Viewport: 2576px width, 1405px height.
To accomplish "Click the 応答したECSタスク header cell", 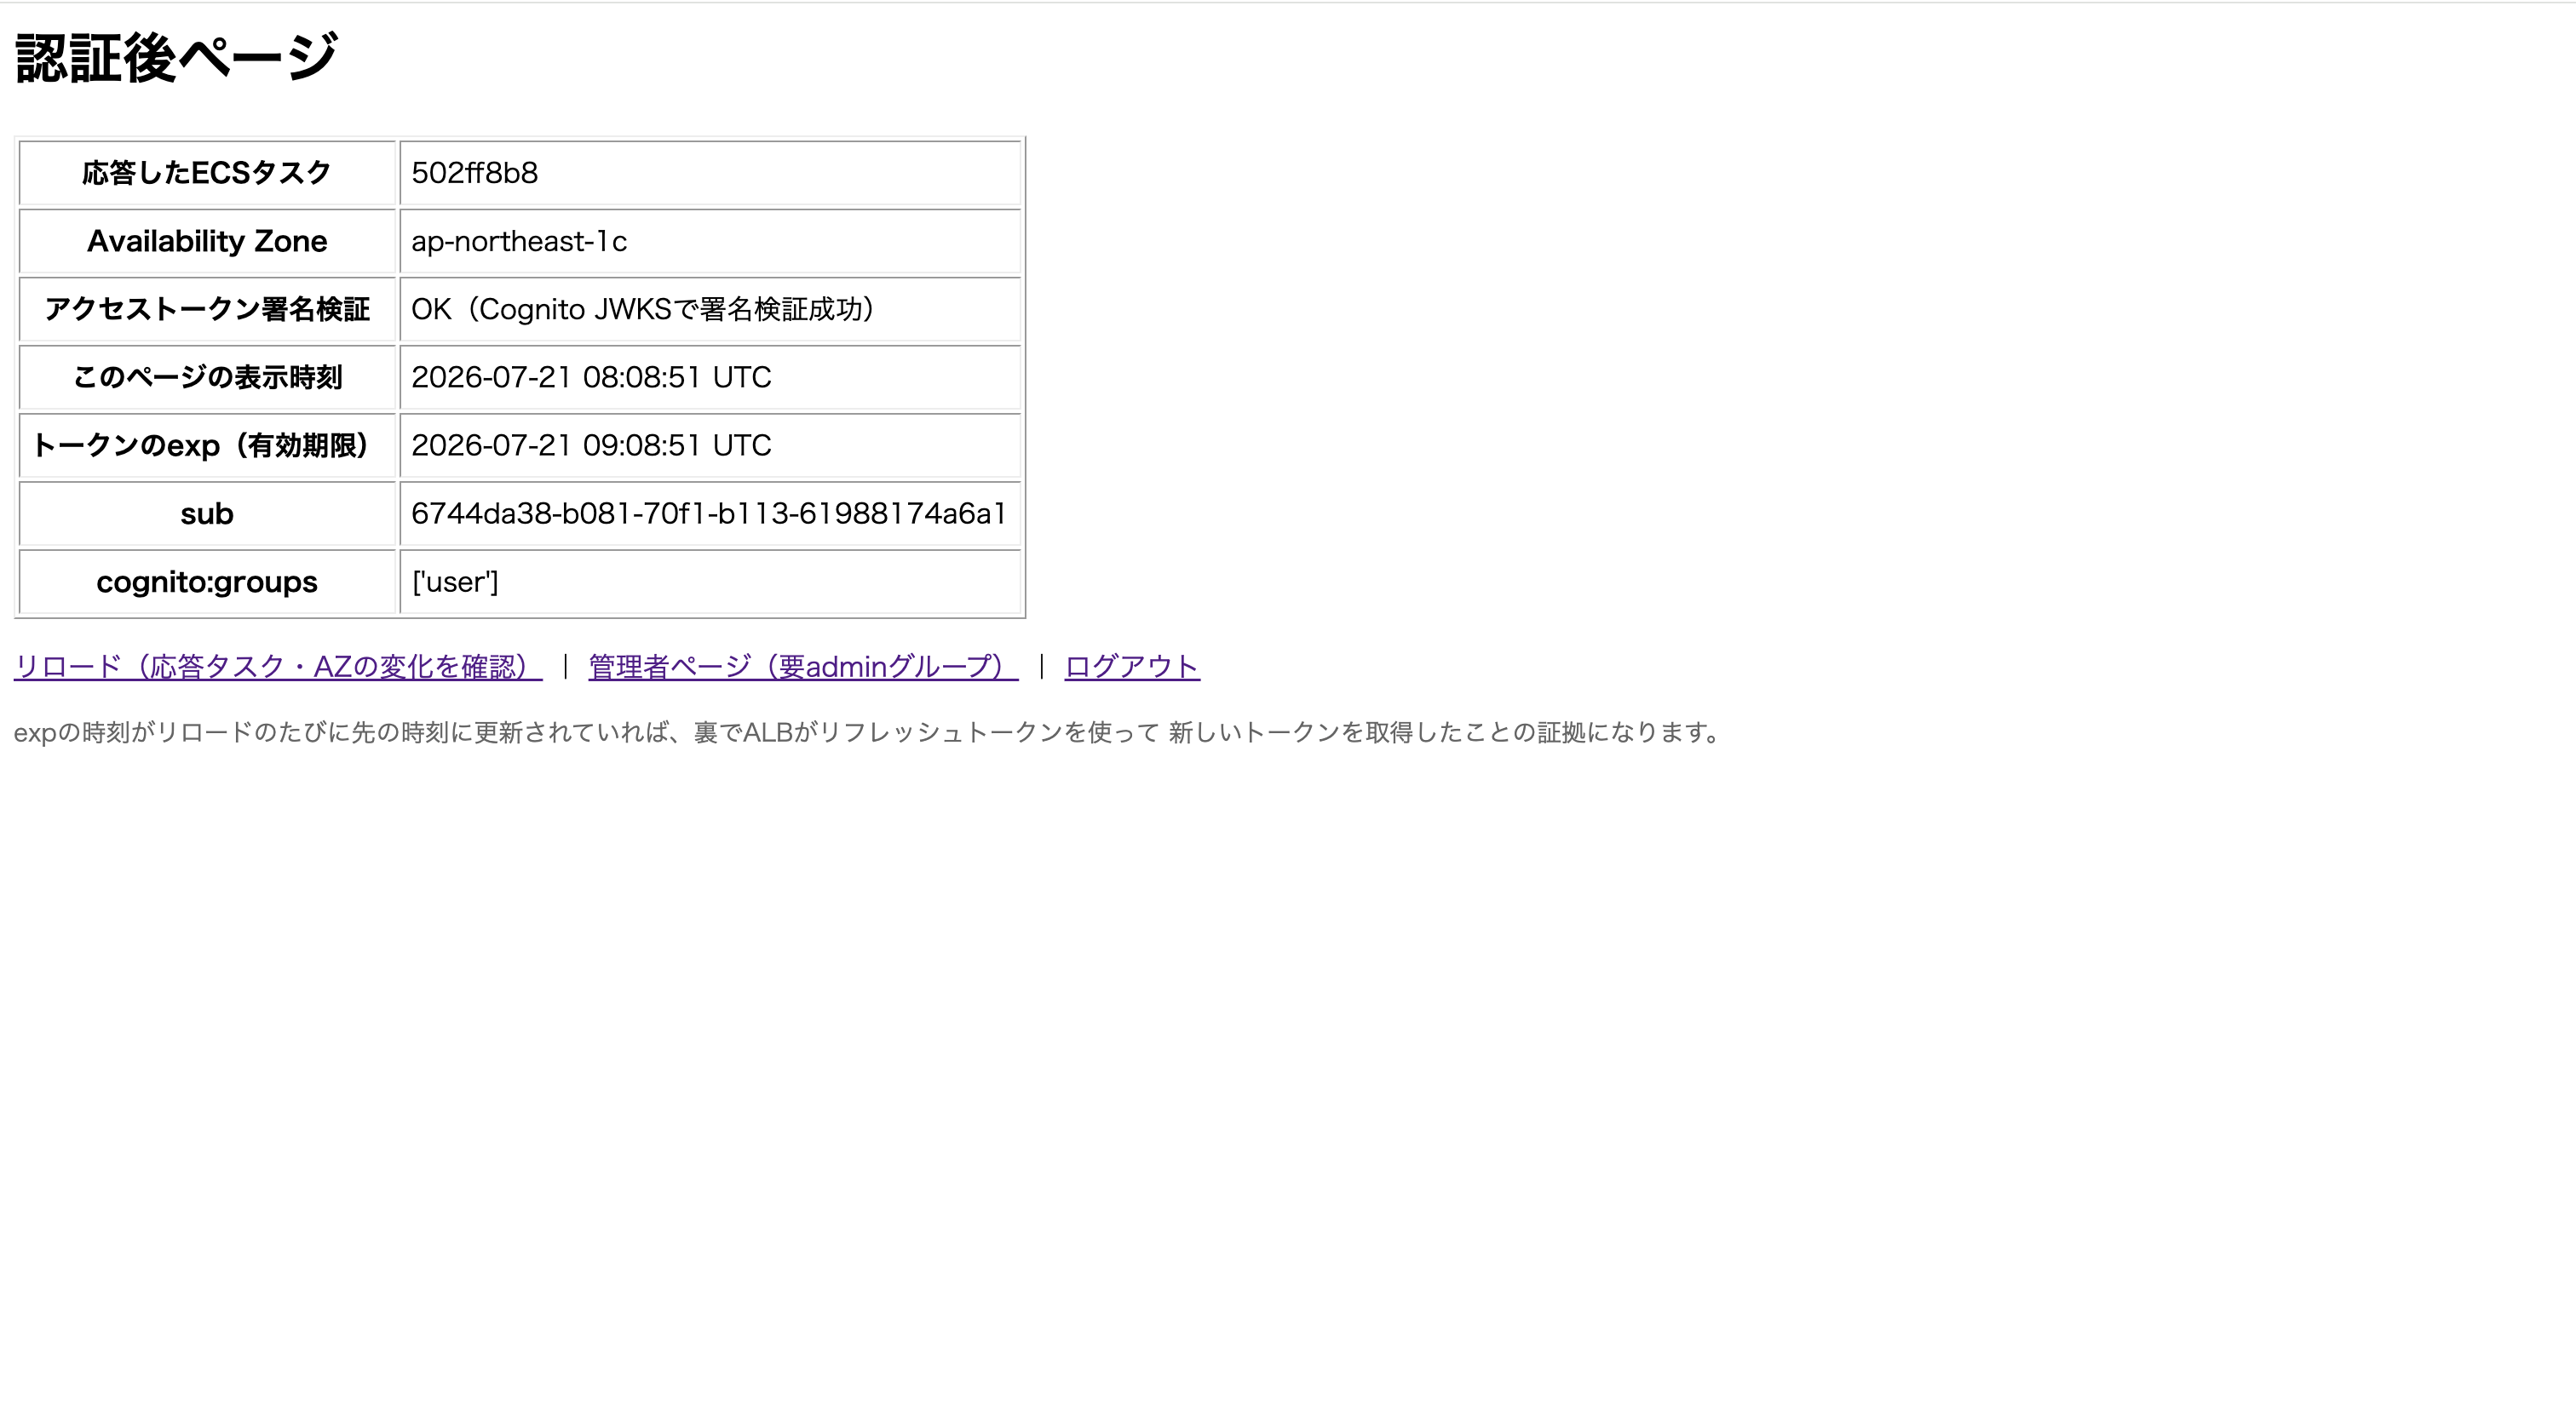I will pos(208,173).
